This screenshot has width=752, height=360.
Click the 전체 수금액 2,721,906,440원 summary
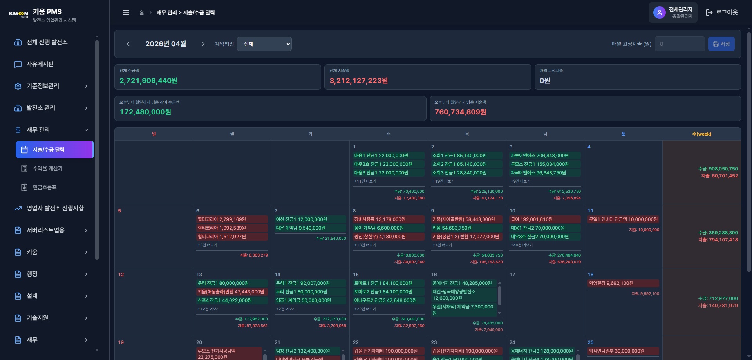click(x=218, y=77)
